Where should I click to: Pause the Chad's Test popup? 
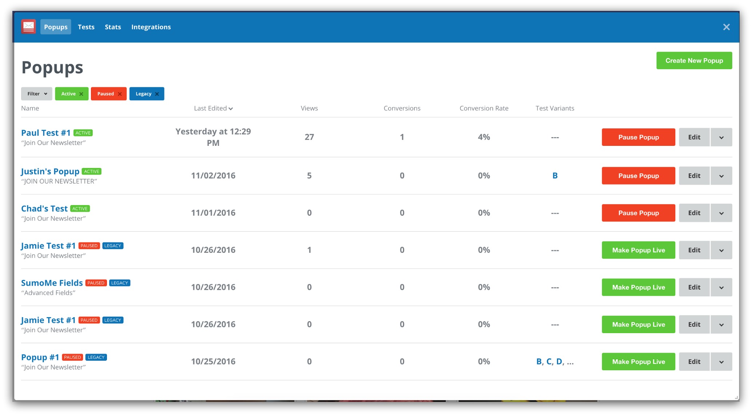[x=638, y=213]
